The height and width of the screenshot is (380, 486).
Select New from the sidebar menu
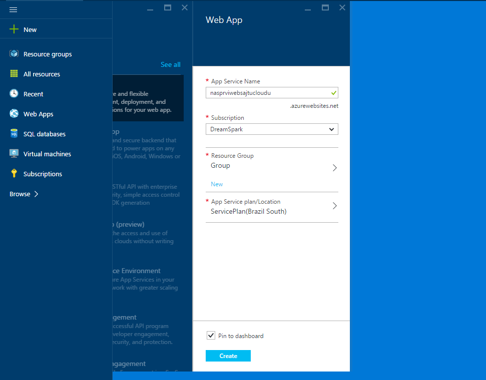(30, 29)
